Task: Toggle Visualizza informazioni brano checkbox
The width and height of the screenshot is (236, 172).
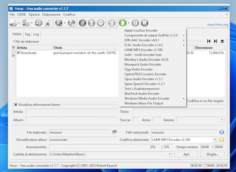Action: tap(15, 105)
